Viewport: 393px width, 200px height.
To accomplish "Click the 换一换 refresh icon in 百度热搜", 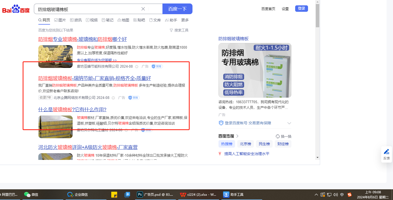I will coord(278,136).
